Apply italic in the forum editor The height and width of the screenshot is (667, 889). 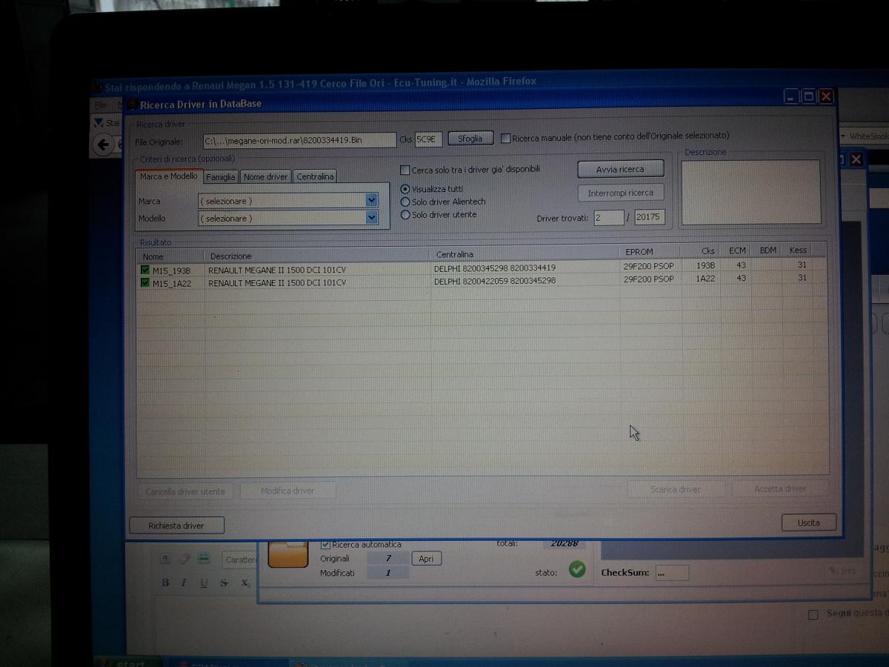point(184,583)
